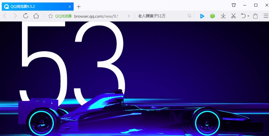Open the skin shirt icon in the title bar
269x136 pixels.
pyautogui.click(x=234, y=5)
